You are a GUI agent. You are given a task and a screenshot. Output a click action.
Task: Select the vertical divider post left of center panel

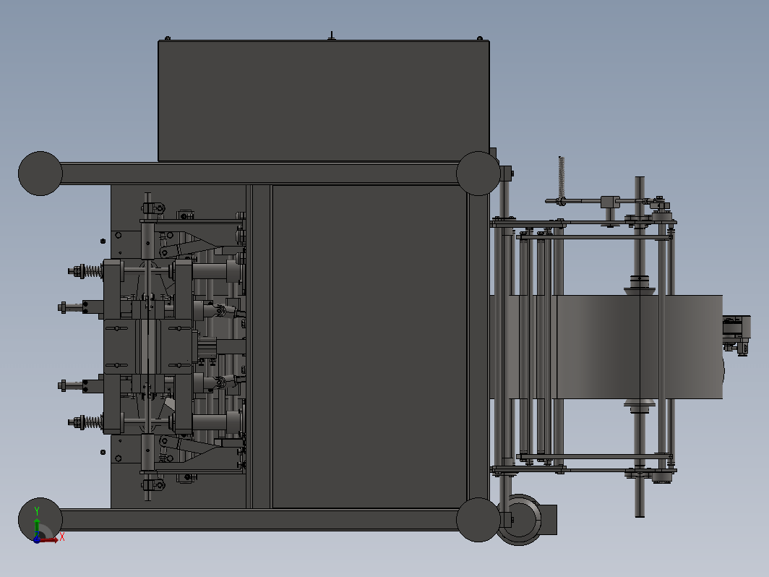(x=262, y=346)
